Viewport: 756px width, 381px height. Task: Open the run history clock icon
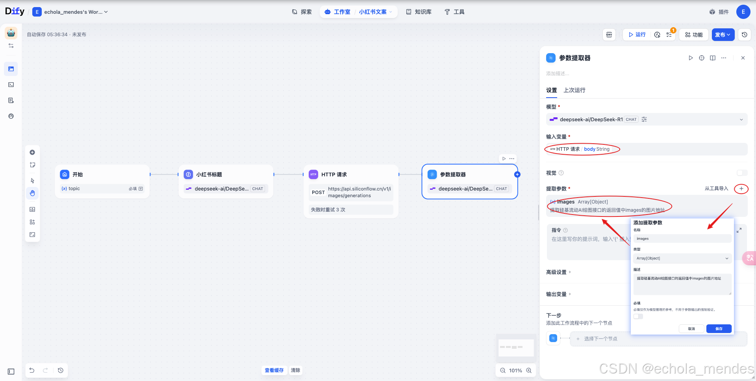[657, 35]
